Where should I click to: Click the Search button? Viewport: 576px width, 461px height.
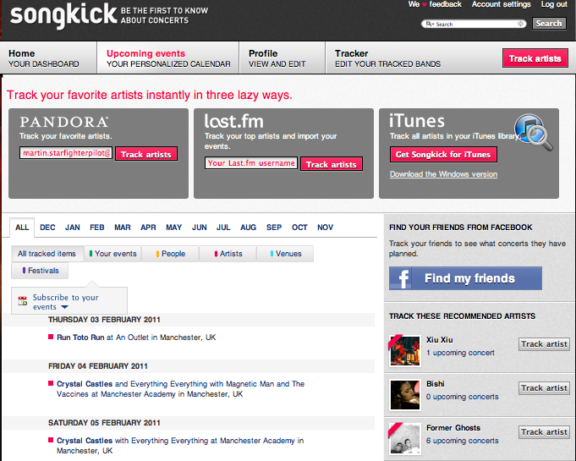point(549,24)
